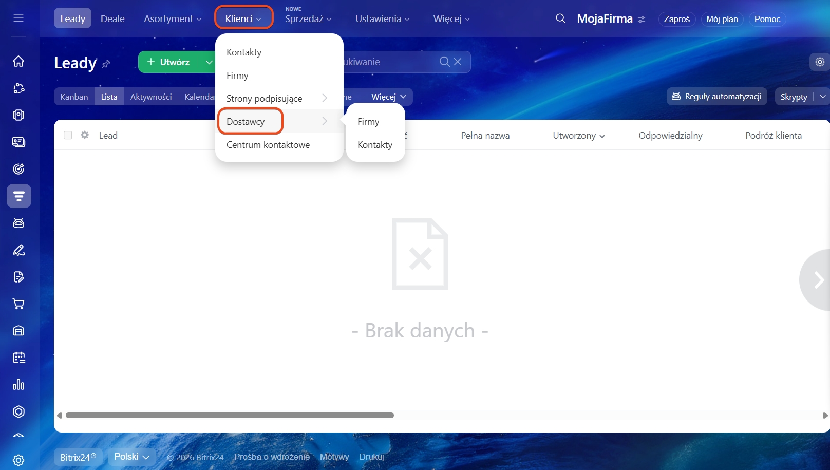Collapse the Klienci menu
The width and height of the screenshot is (830, 470).
point(243,18)
